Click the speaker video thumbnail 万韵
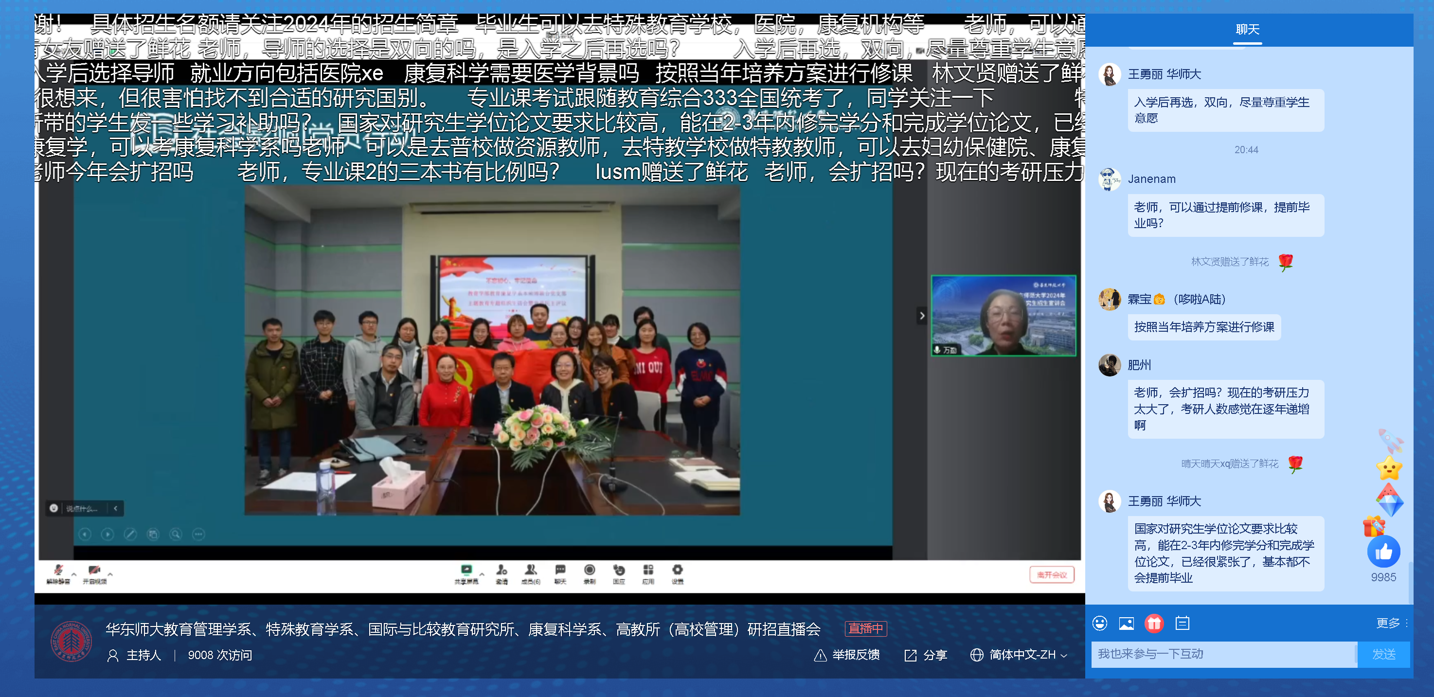The image size is (1434, 697). point(1003,316)
